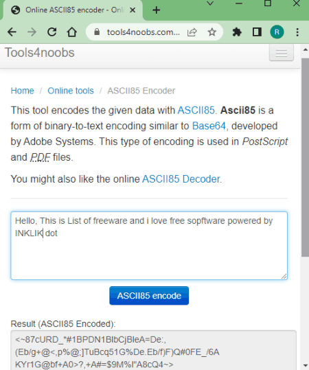Image resolution: width=309 pixels, height=370 pixels.
Task: Open the Extensions puzzle icon
Action: click(x=237, y=32)
